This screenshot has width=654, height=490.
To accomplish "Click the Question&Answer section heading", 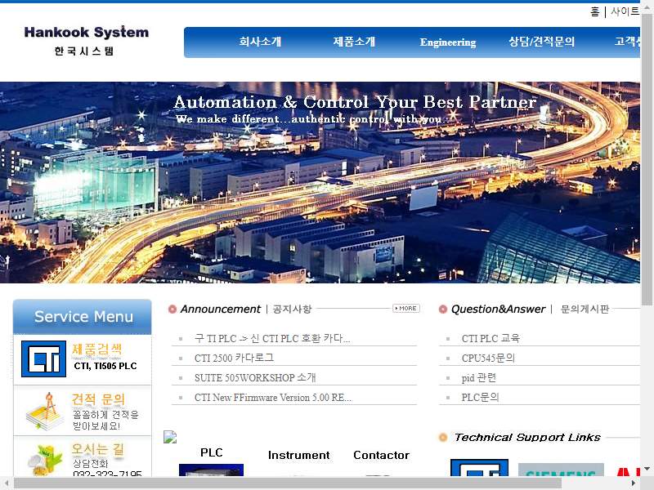I will click(498, 310).
